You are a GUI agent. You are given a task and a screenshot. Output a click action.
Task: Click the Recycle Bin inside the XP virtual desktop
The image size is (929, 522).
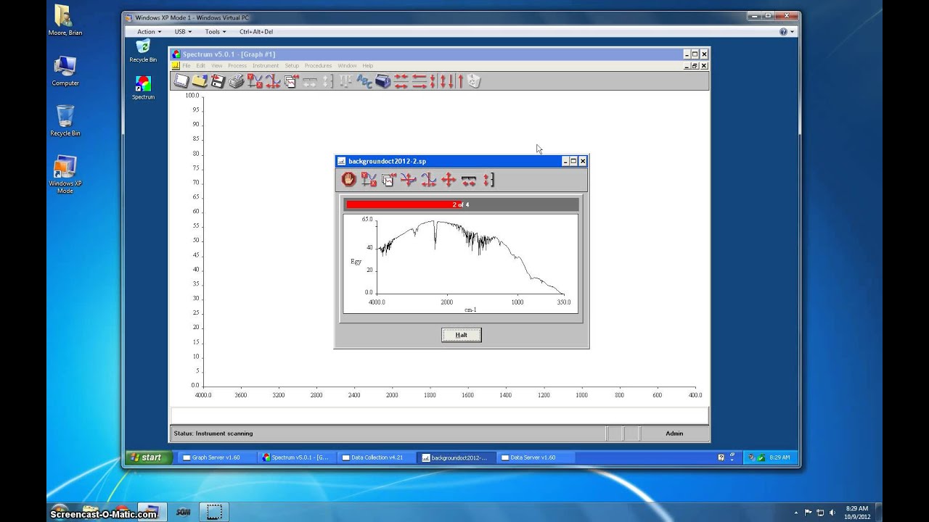tap(143, 51)
